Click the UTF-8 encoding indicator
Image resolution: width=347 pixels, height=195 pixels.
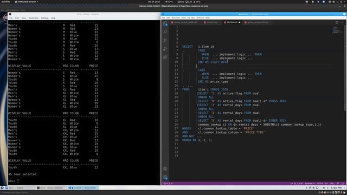320,184
